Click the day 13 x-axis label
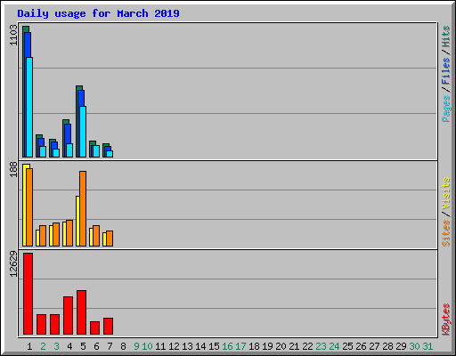 point(187,346)
